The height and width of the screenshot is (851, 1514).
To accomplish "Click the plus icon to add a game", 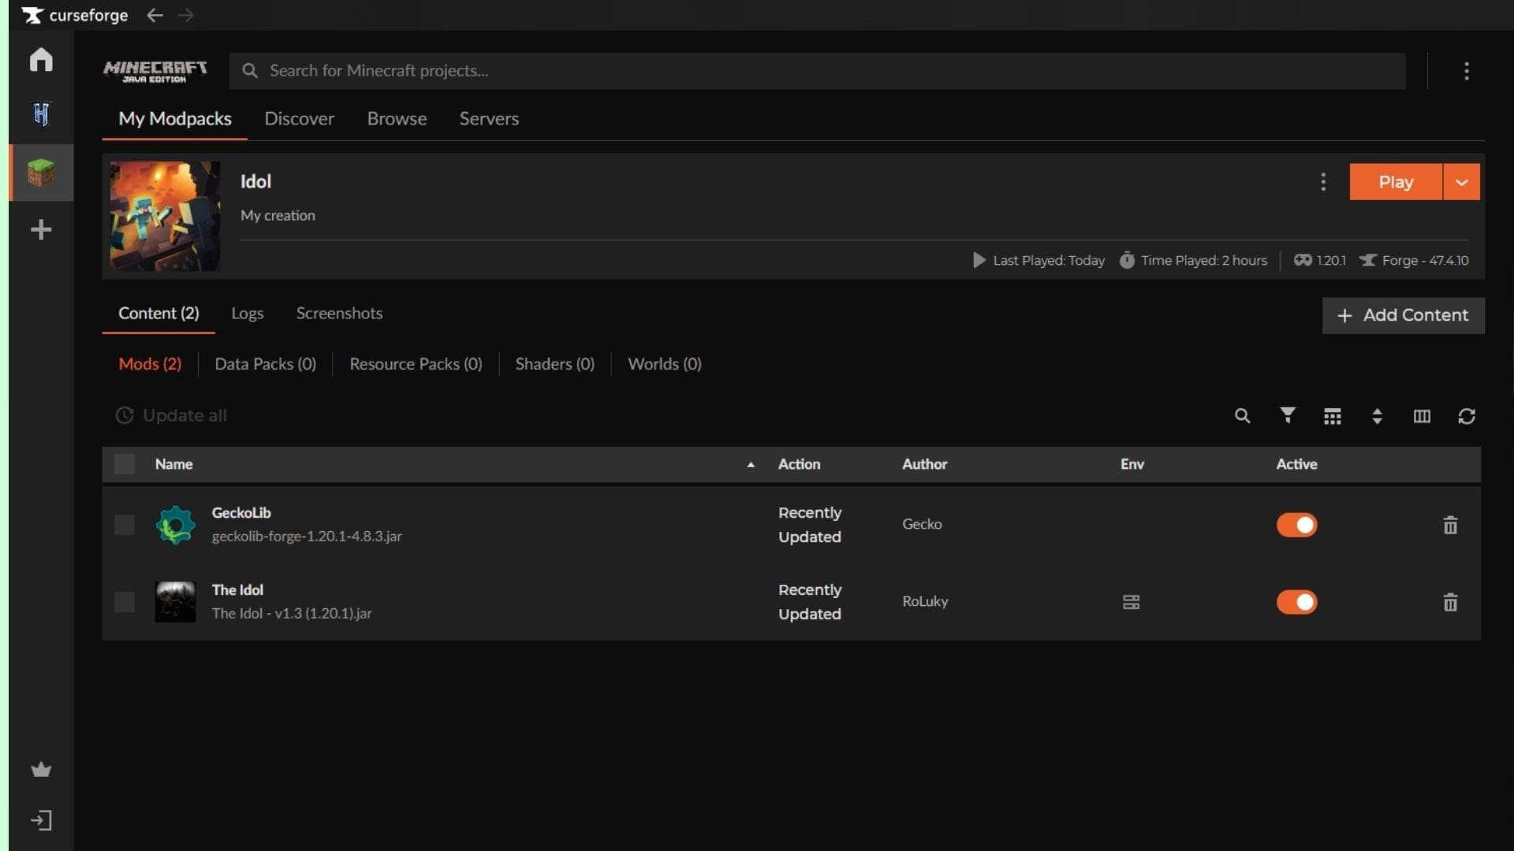I will click(40, 229).
